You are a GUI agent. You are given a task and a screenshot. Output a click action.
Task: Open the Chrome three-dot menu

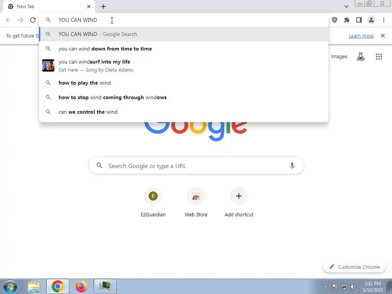coord(384,20)
